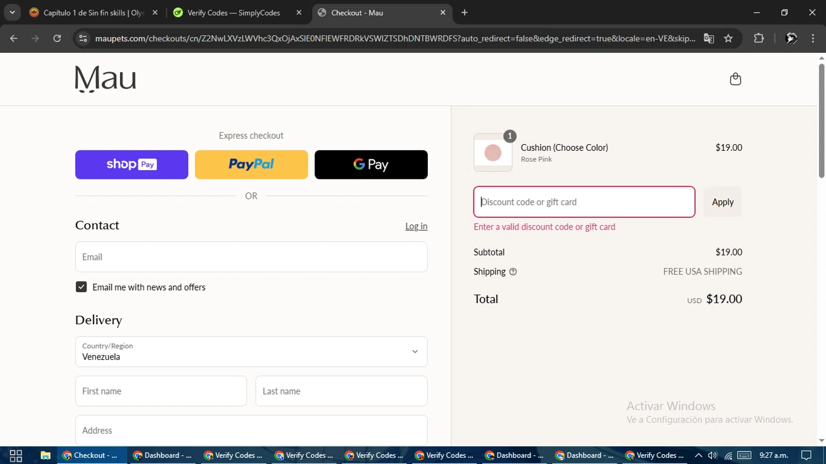Pay with Shop Pay button

pyautogui.click(x=132, y=165)
